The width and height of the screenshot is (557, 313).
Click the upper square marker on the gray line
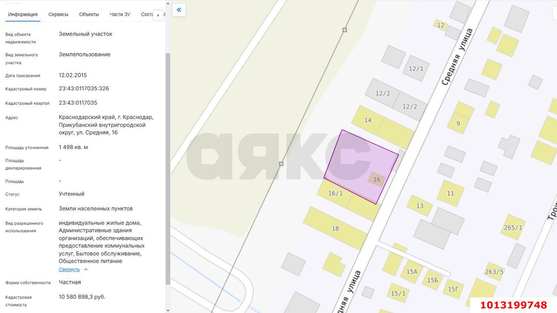point(344,30)
